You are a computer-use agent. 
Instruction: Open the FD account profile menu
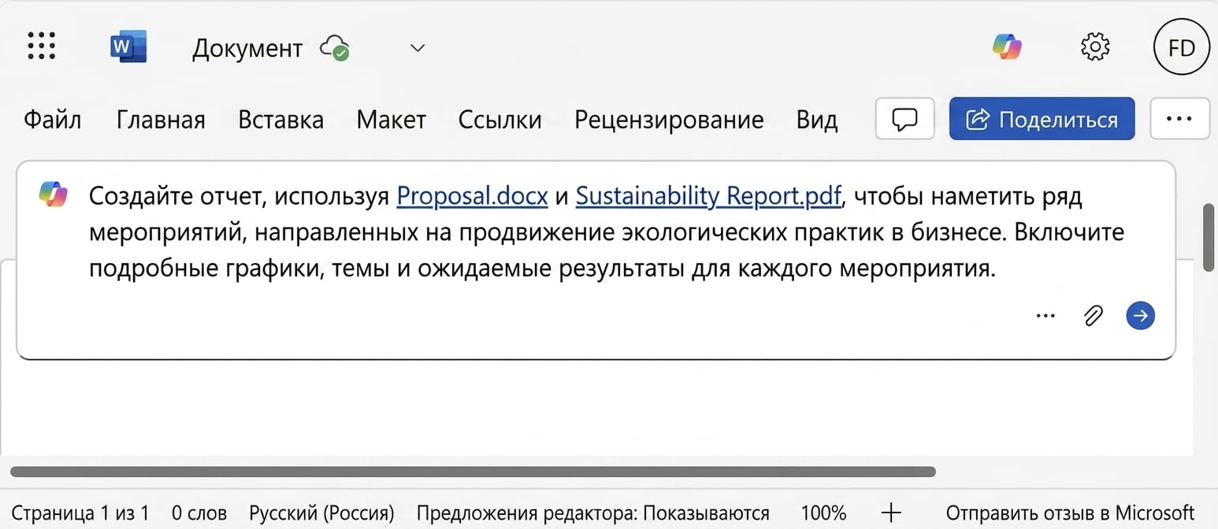click(1181, 47)
